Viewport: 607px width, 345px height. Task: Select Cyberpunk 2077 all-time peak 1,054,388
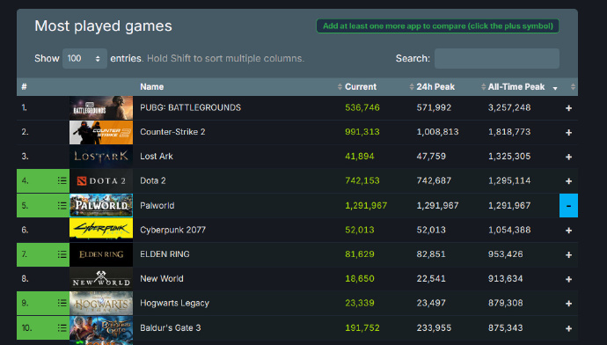pyautogui.click(x=509, y=230)
